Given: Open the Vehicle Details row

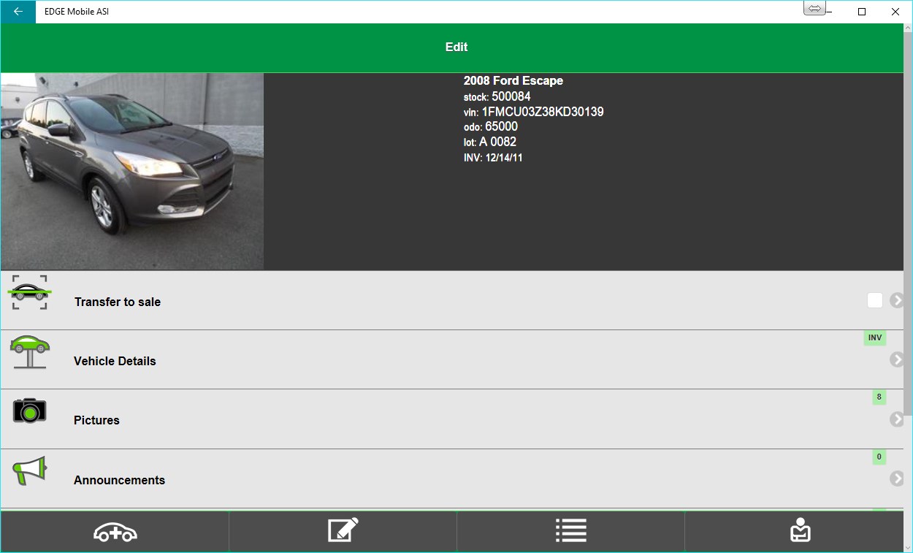Looking at the screenshot, I should coord(452,359).
